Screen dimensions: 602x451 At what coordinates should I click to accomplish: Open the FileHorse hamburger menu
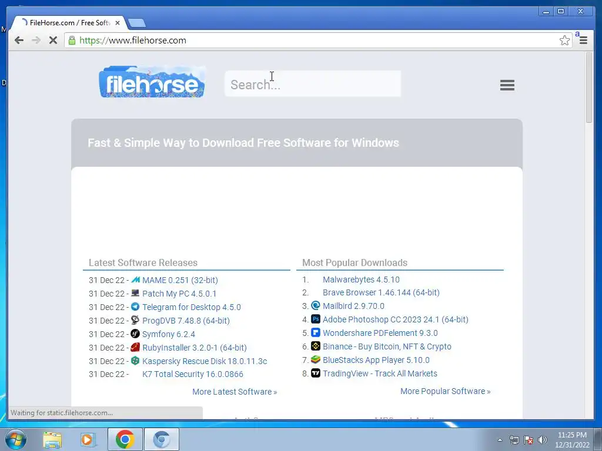pos(507,85)
